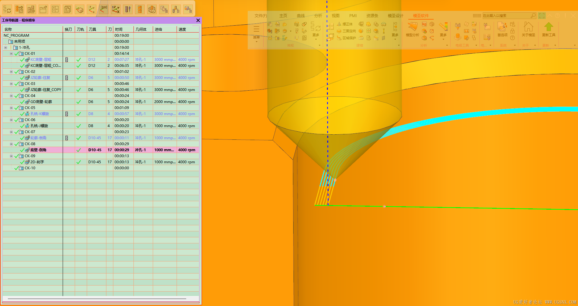Select the 底壁-倒角 operation row

101,150
